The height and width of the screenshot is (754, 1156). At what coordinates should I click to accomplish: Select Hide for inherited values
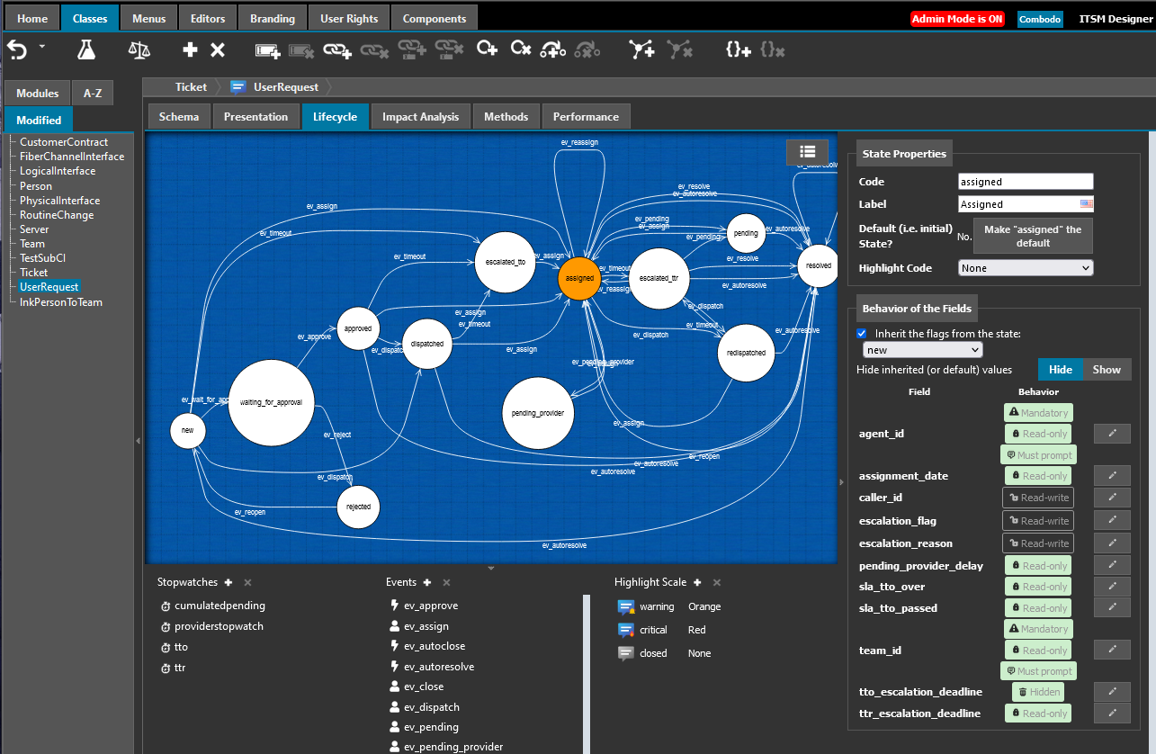click(1060, 370)
